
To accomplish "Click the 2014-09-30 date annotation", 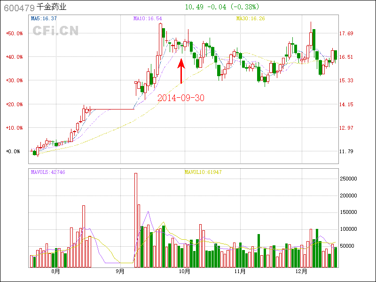I will tap(181, 98).
